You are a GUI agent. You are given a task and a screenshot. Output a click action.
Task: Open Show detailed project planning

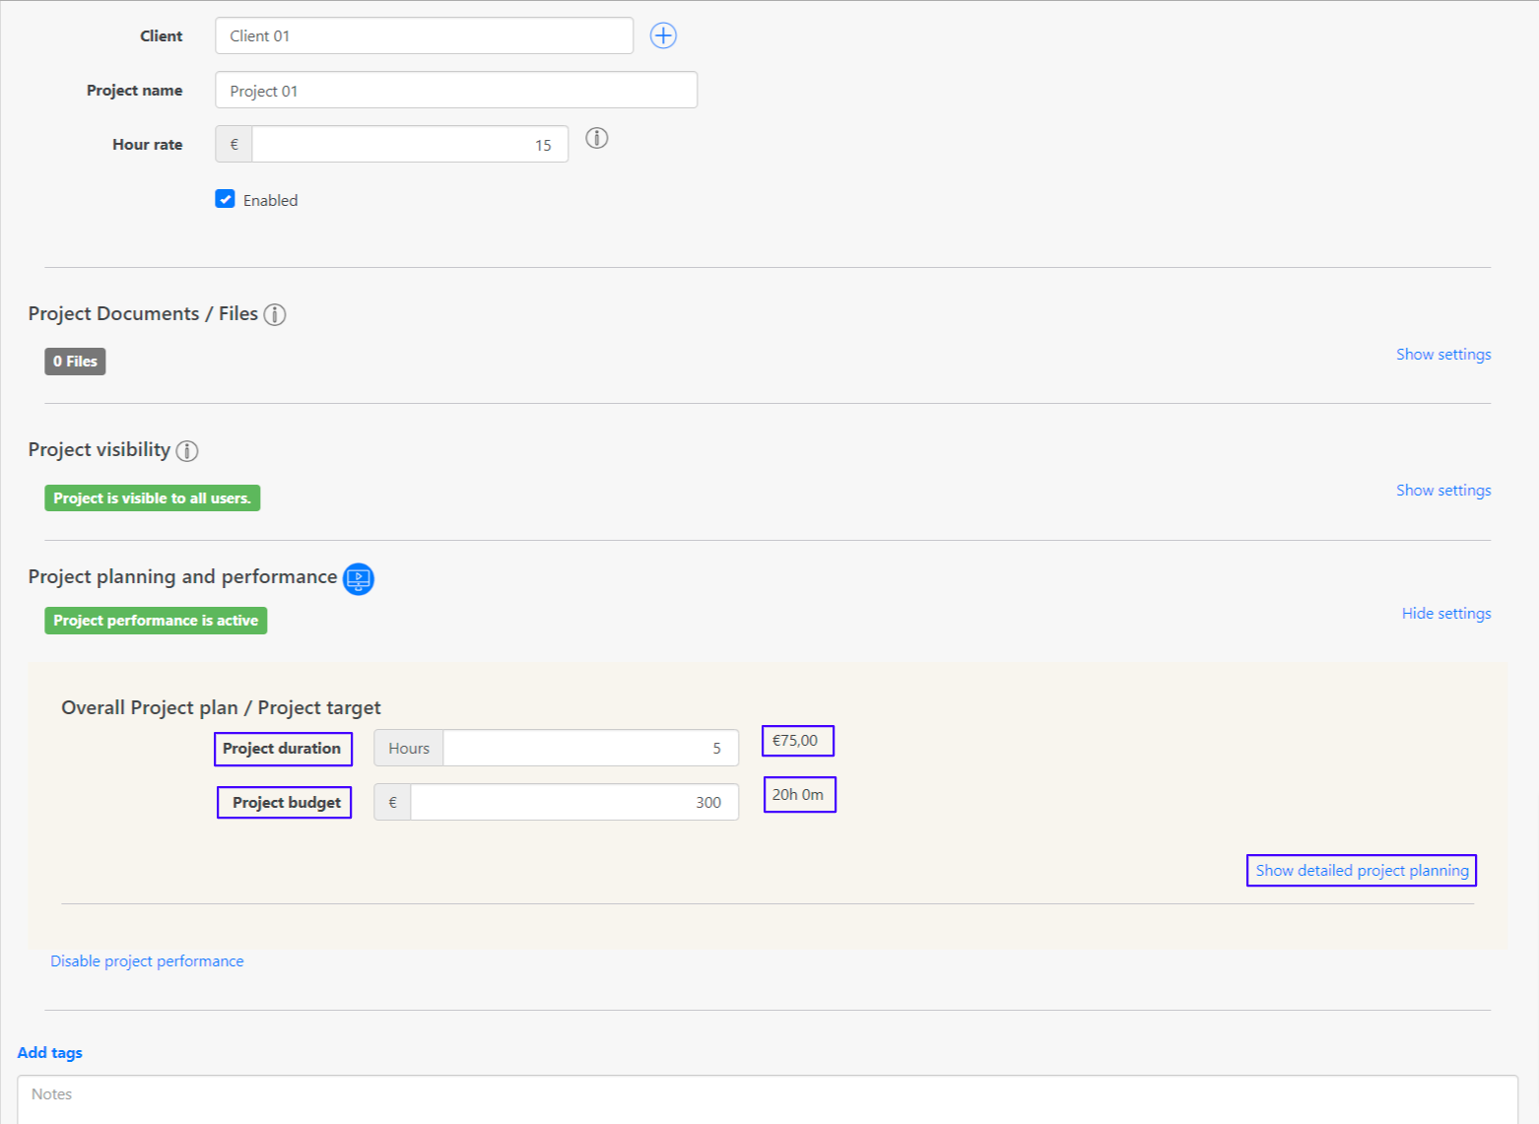pos(1361,870)
